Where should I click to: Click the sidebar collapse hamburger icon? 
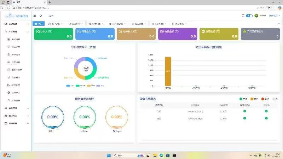[35, 16]
